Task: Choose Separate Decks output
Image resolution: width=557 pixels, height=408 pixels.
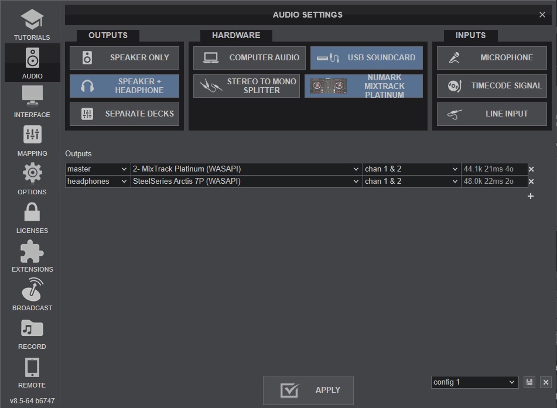Action: 124,114
